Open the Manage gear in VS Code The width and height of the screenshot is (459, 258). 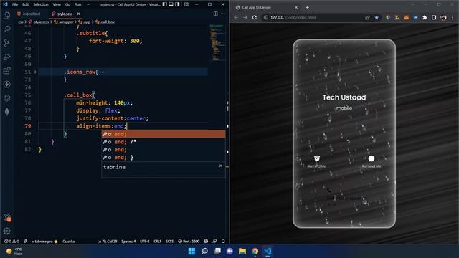[x=6, y=231]
